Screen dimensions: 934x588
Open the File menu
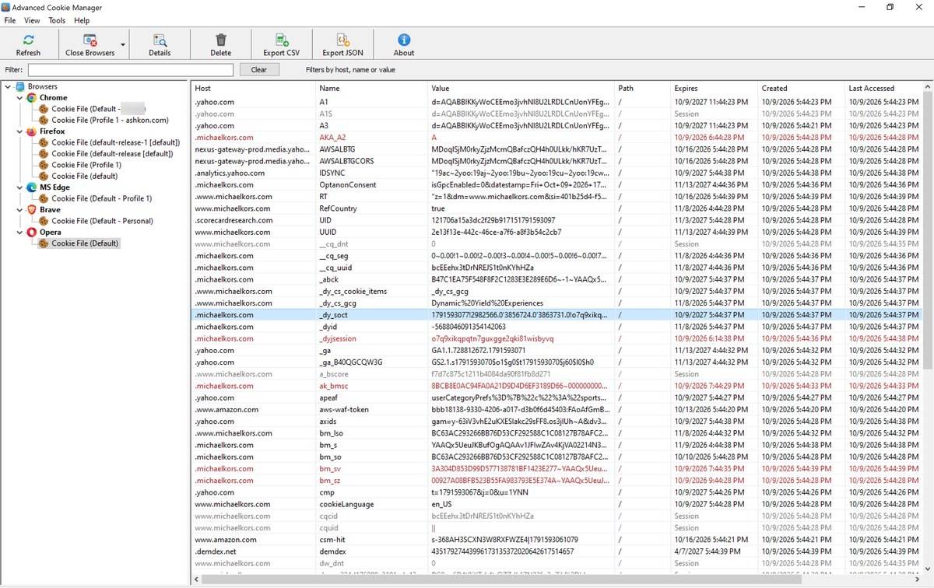[10, 20]
